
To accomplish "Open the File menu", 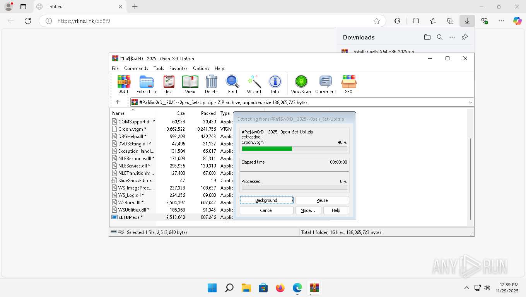I will (x=115, y=68).
